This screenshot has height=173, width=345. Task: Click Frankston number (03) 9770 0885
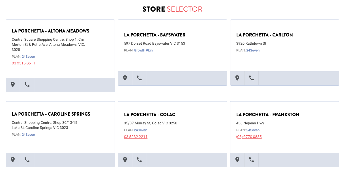249,137
